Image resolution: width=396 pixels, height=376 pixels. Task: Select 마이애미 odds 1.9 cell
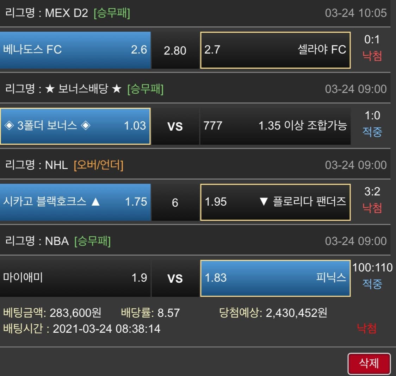click(75, 278)
